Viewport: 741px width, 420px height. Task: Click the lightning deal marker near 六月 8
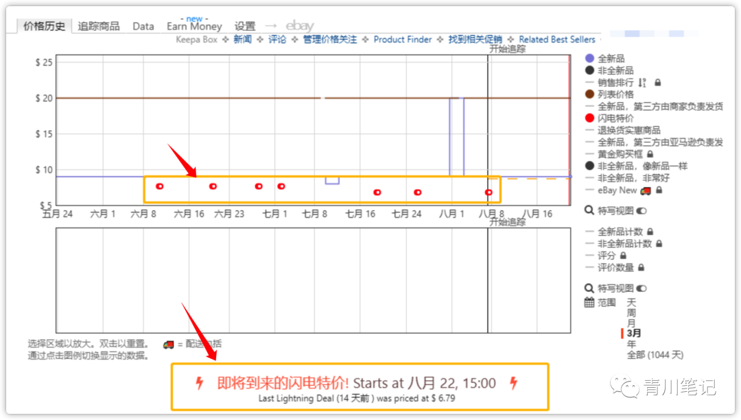pyautogui.click(x=160, y=186)
